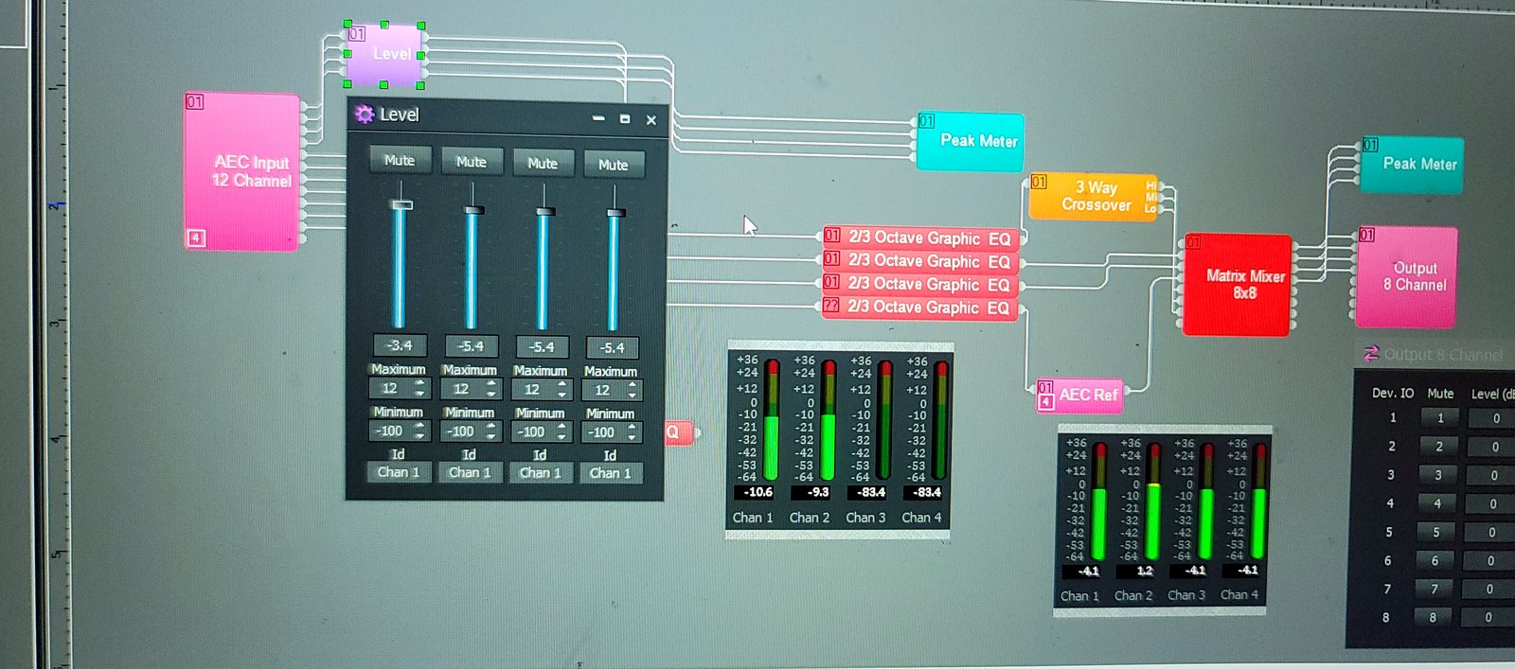Click the 01 tag on the 3 Way Crossover
Screen dimensions: 1515x669
point(1039,182)
